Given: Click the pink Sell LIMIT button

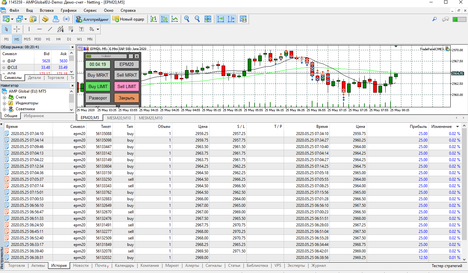Looking at the screenshot, I should [x=126, y=86].
